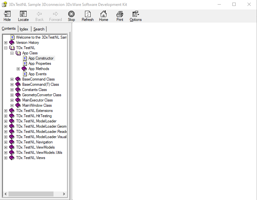Screen dimensions: 257x200
Task: Select TDx.TestNL.ModelLoader.Visual tree entry
Action: tap(41, 137)
